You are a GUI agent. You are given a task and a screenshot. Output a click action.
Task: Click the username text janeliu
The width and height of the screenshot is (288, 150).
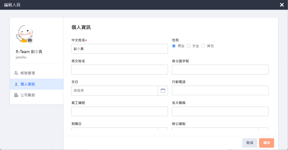[21, 57]
